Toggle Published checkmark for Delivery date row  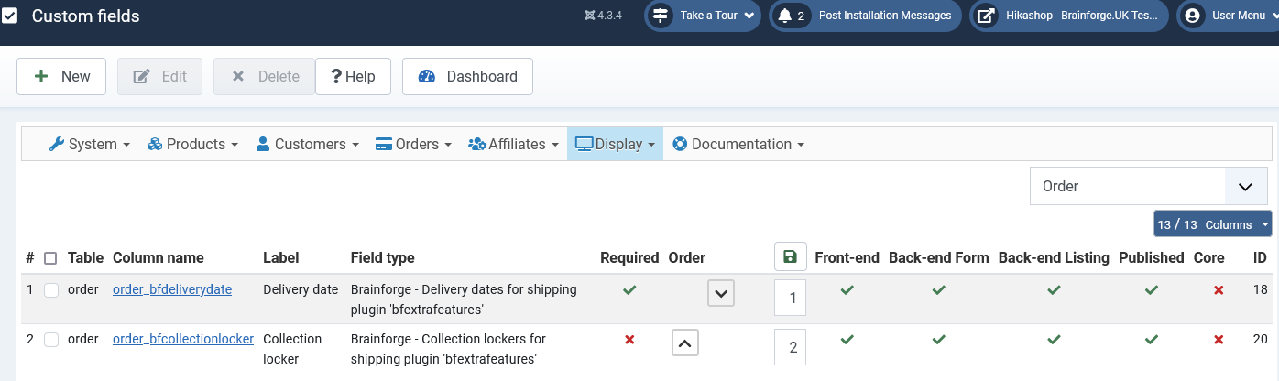click(1151, 289)
